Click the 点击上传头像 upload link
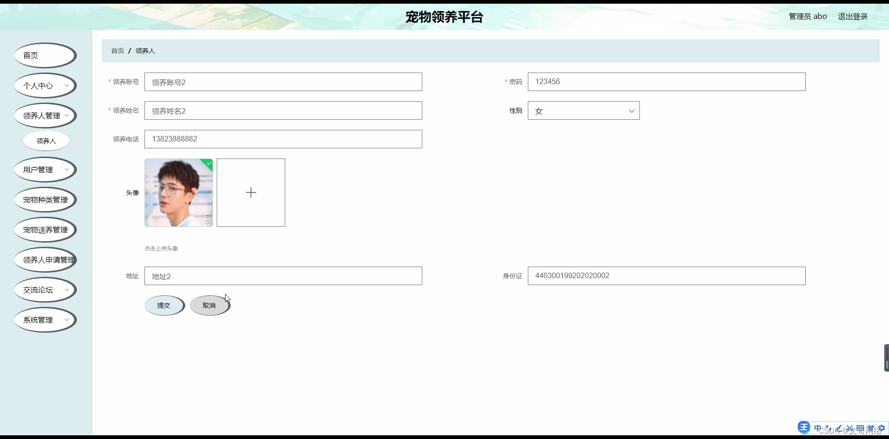The image size is (889, 439). 161,248
